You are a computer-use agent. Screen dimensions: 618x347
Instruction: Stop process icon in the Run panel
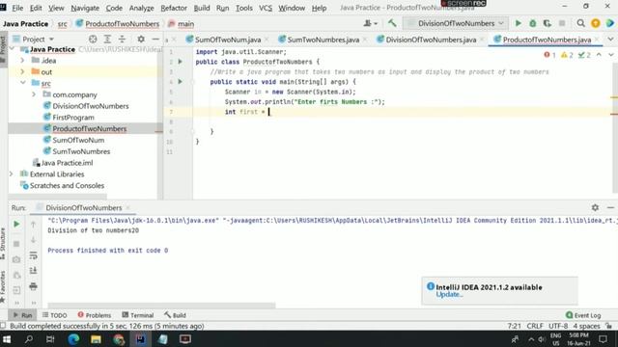coord(16,244)
